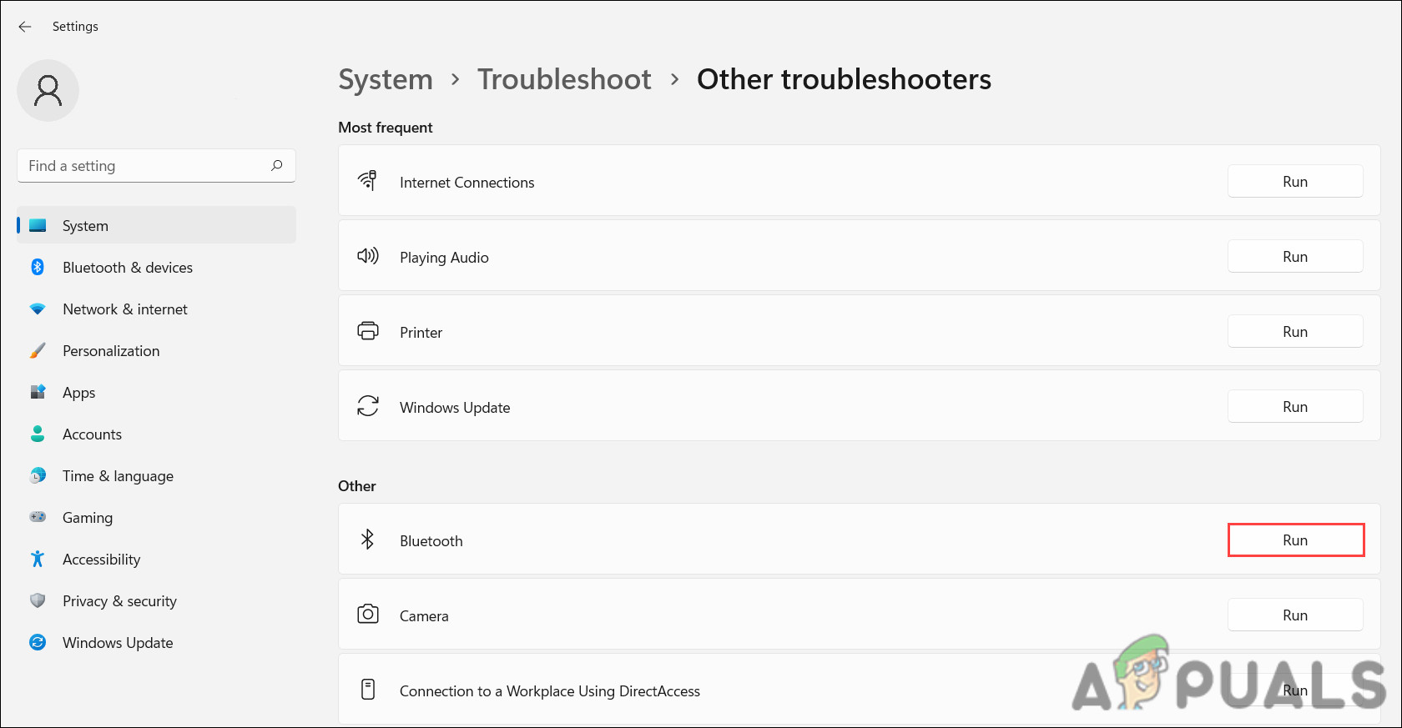Click the search magnifier icon
This screenshot has height=728, width=1402.
pyautogui.click(x=277, y=165)
